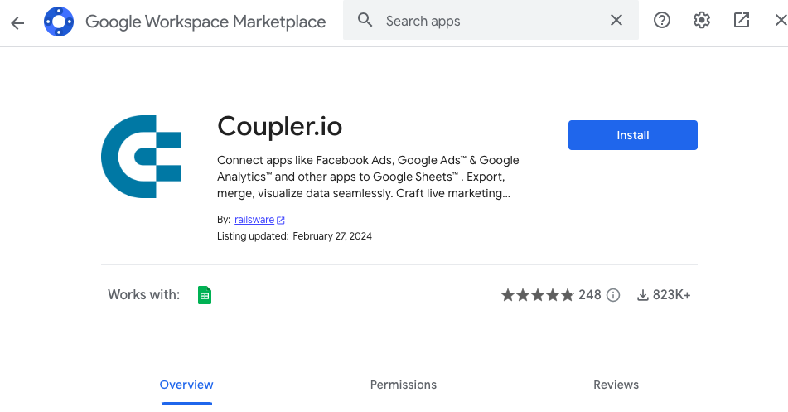
Task: Switch to the Permissions tab
Action: point(404,385)
